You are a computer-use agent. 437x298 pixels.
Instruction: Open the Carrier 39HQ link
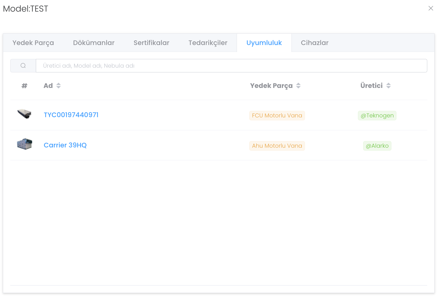tap(65, 145)
